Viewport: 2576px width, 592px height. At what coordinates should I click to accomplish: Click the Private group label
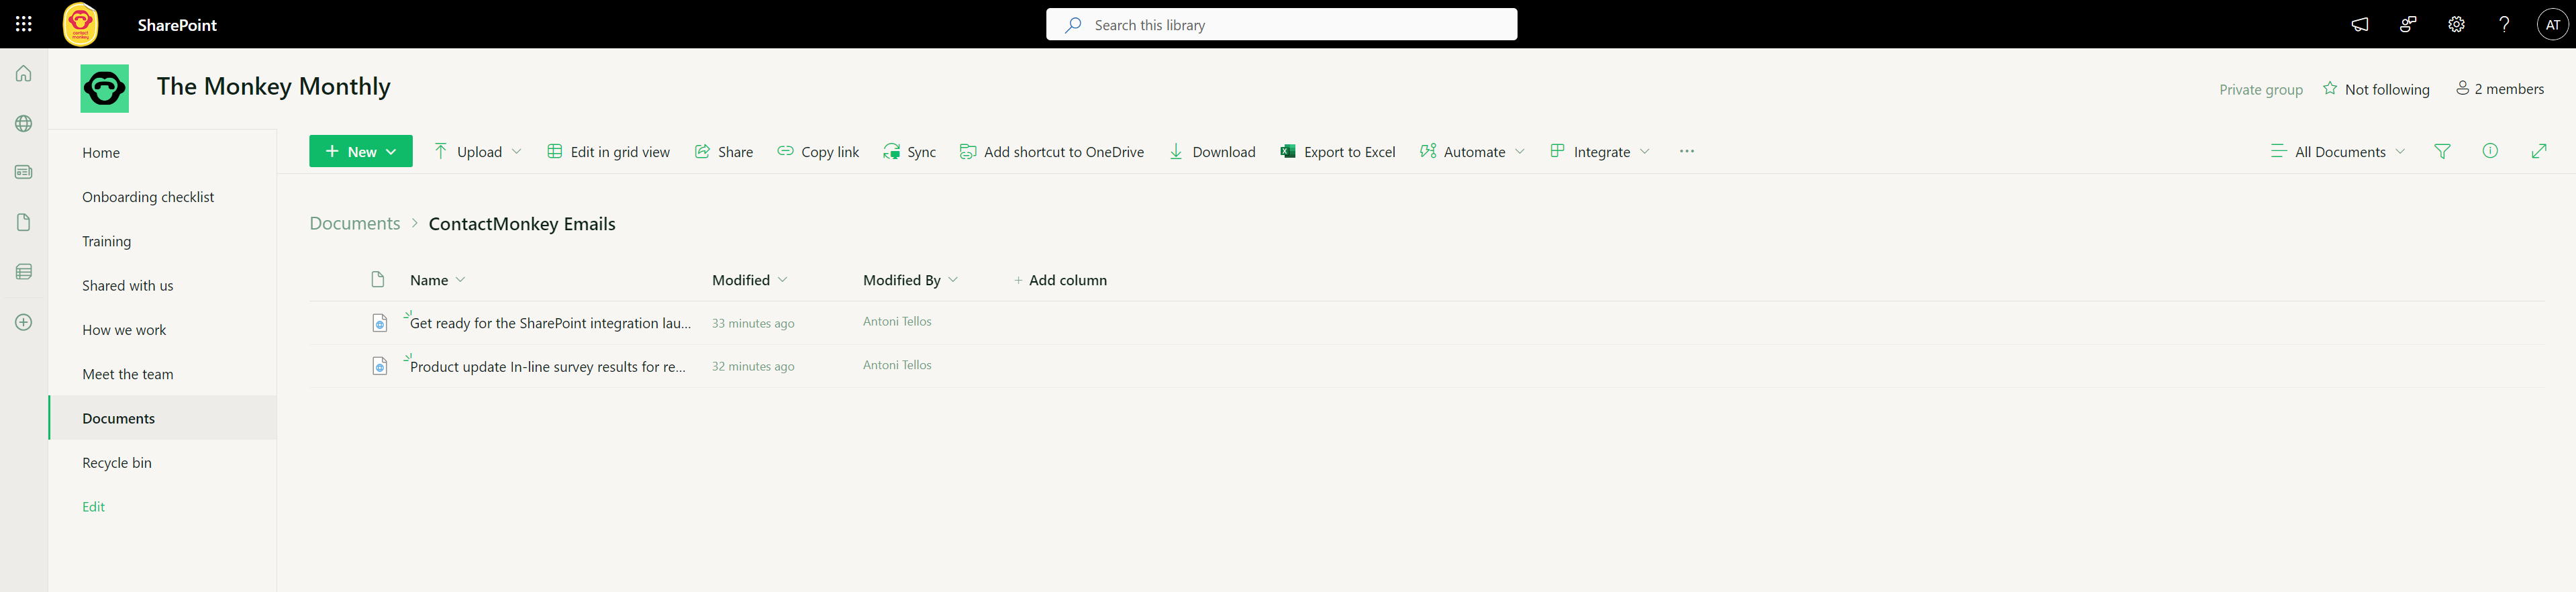pos(2261,90)
